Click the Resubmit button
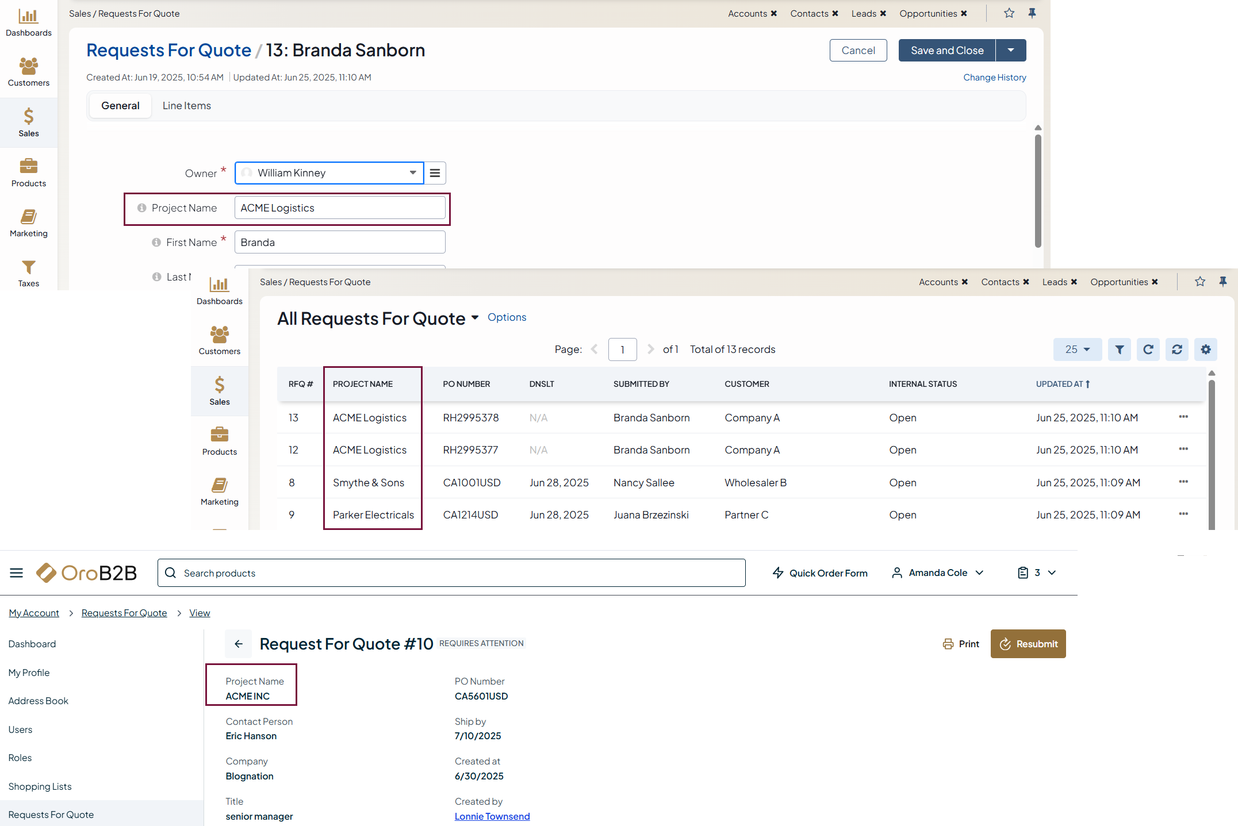This screenshot has height=826, width=1238. [1028, 644]
